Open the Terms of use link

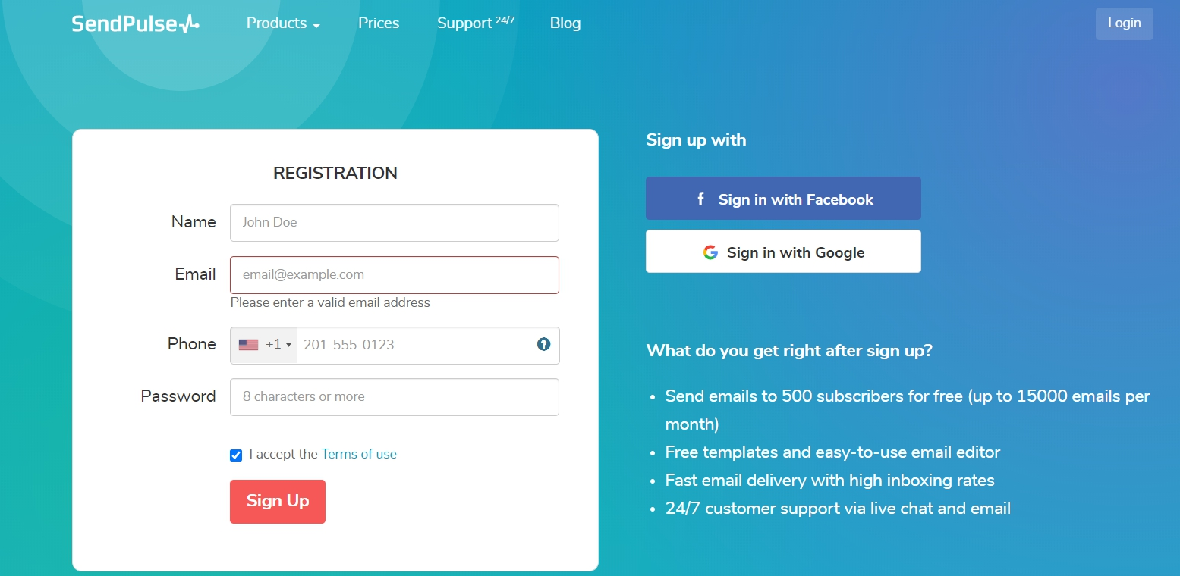pyautogui.click(x=358, y=454)
